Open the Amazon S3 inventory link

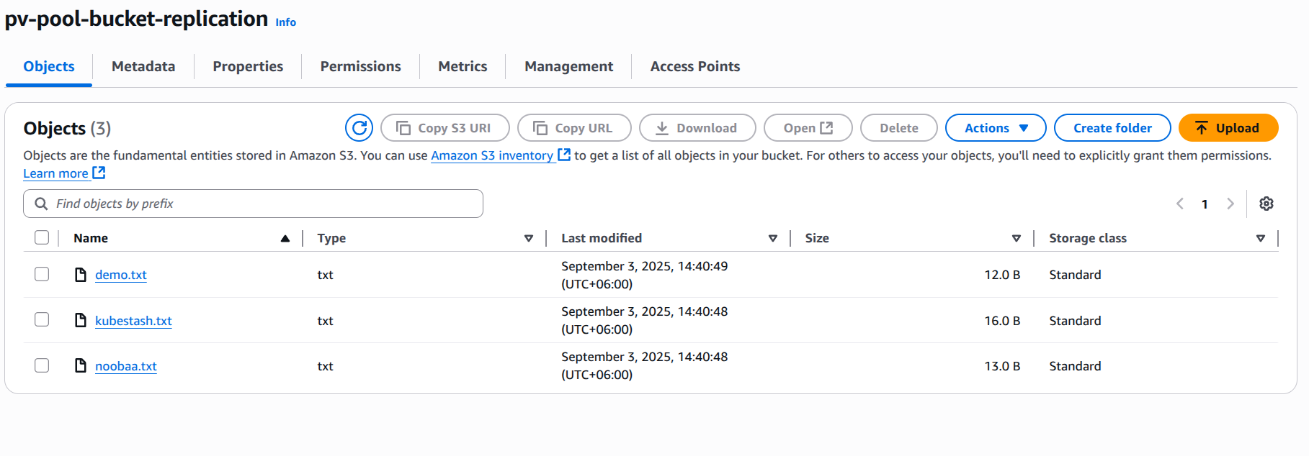(493, 155)
